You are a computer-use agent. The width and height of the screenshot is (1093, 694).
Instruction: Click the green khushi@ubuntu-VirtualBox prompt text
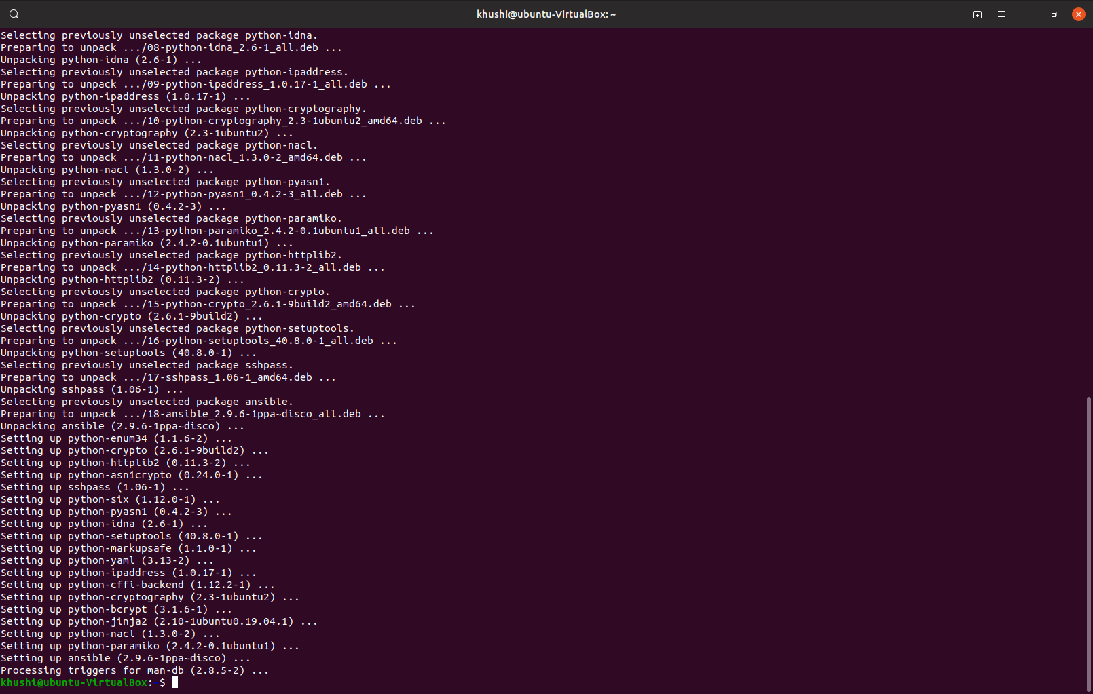click(x=74, y=682)
